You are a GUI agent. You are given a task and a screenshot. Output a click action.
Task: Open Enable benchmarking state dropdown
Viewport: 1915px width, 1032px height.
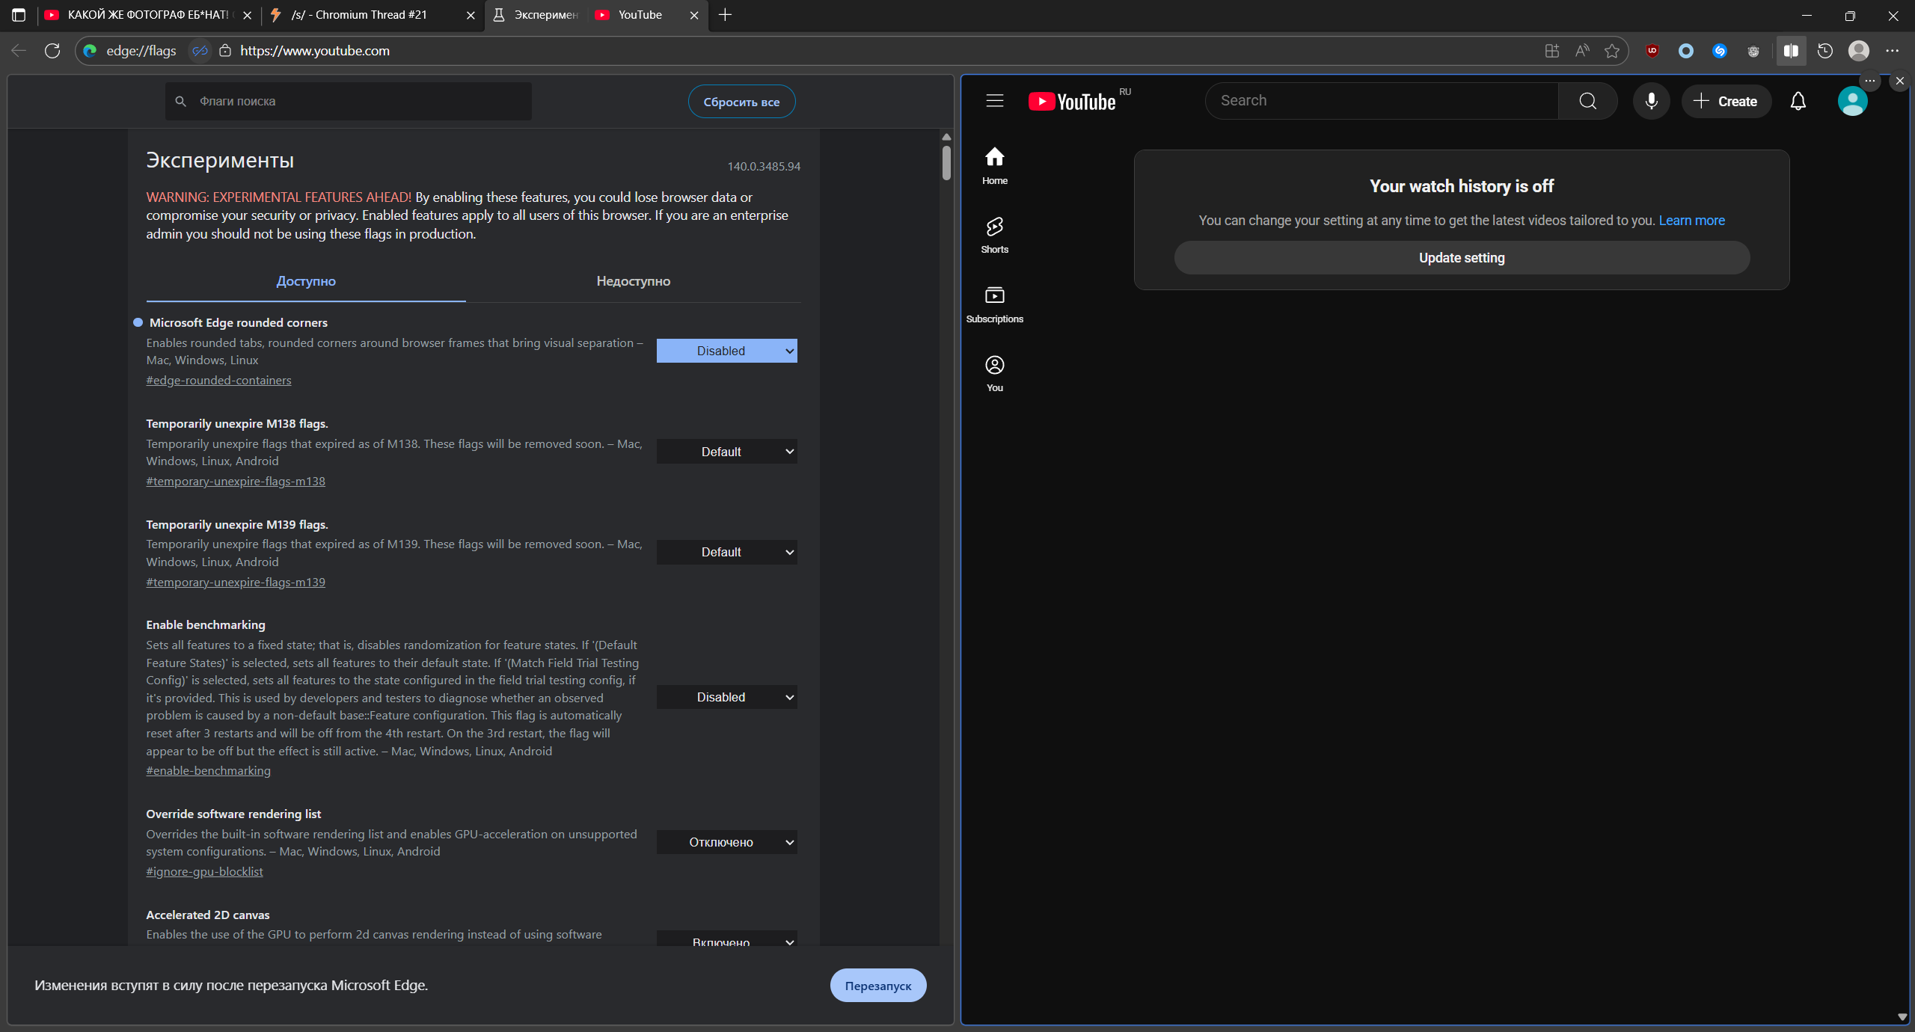[x=726, y=697]
